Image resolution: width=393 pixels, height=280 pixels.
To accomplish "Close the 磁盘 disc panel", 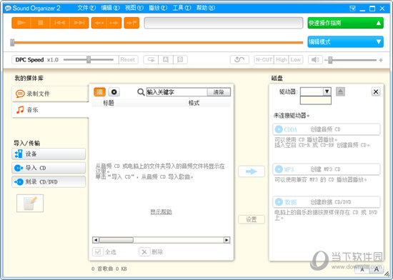I will pos(376,91).
